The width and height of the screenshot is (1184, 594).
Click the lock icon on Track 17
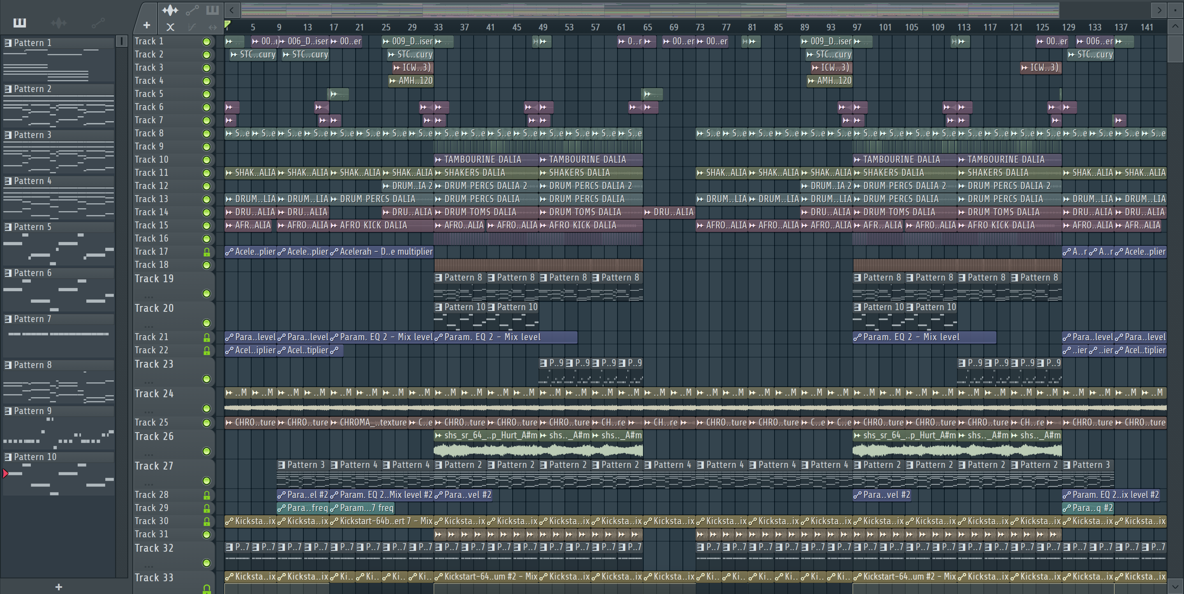click(x=207, y=252)
